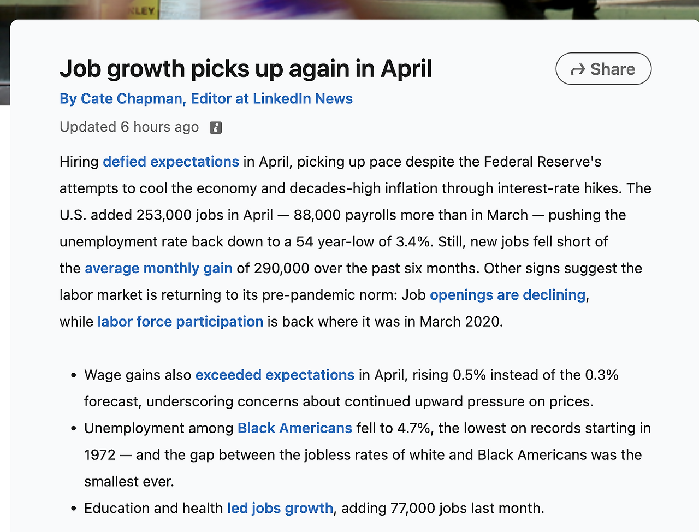Viewport: 699px width, 532px height.
Task: Open Cate Chapman author byline link
Action: click(206, 99)
